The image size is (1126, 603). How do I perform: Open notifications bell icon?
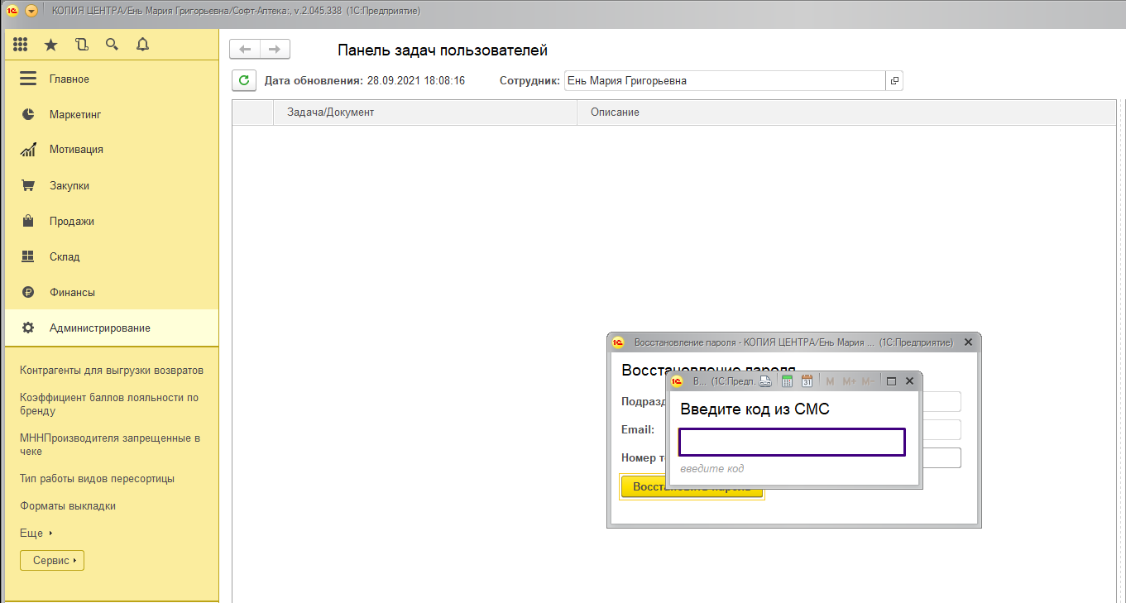[x=142, y=45]
